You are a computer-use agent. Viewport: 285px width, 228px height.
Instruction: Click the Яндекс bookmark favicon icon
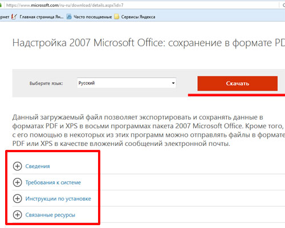(x=14, y=17)
